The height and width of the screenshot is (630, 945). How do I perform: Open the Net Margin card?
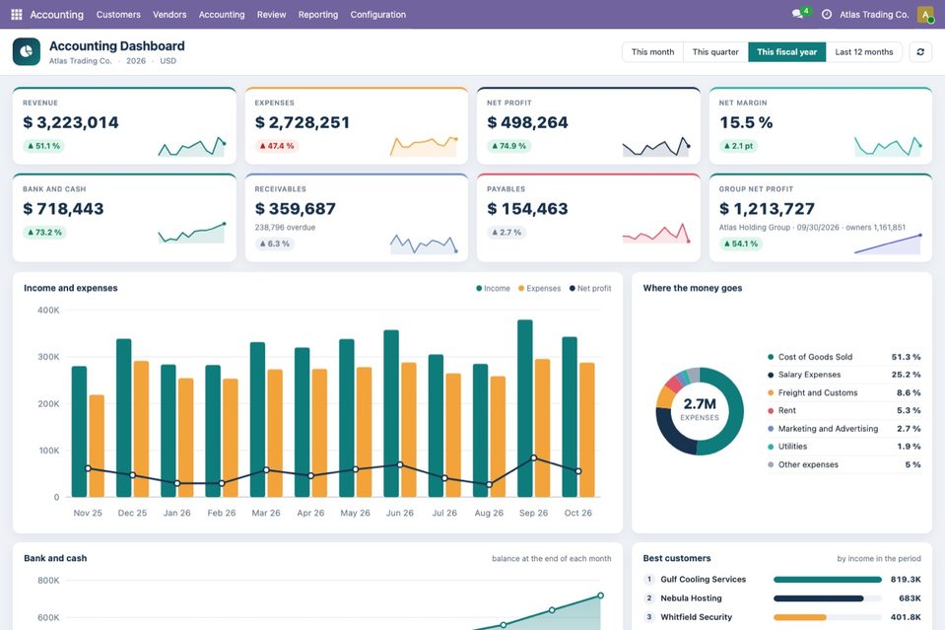[x=820, y=126]
